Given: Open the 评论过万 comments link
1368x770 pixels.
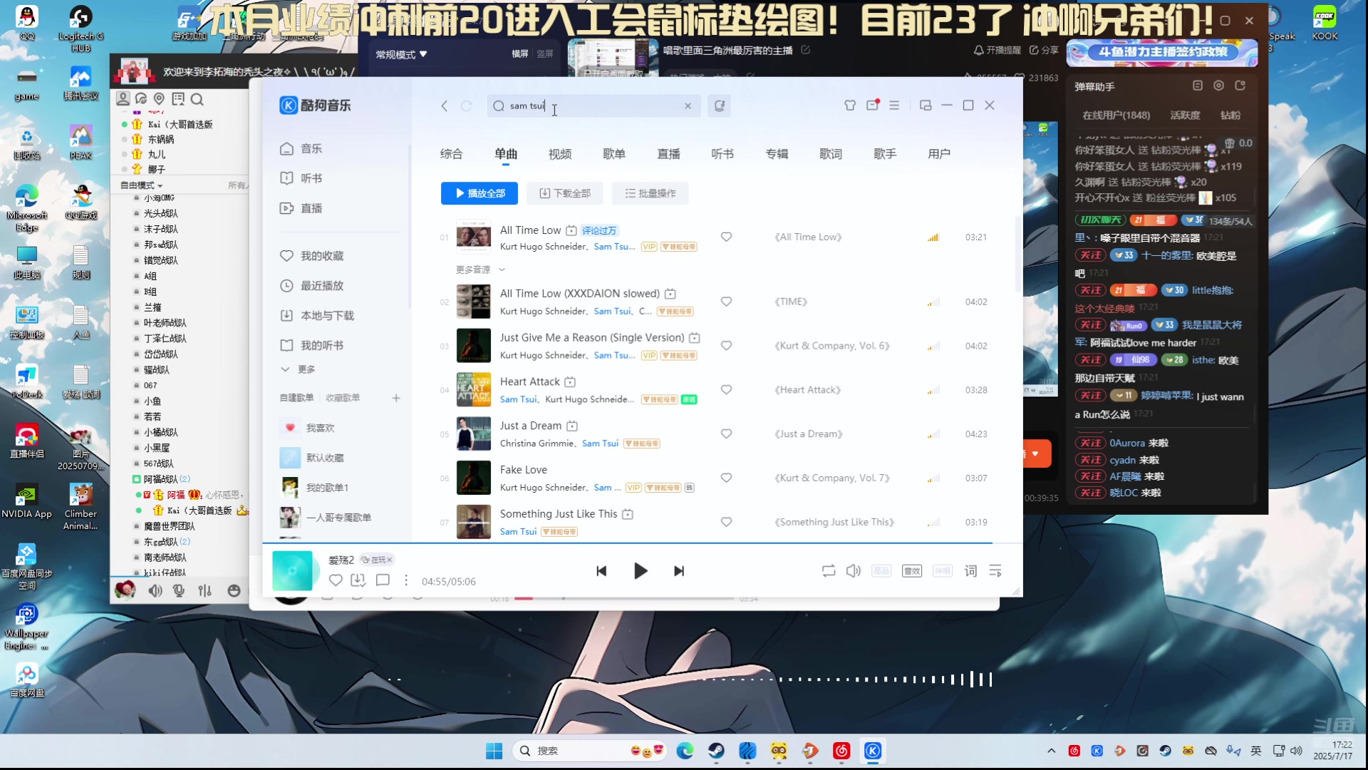Looking at the screenshot, I should click(x=599, y=230).
